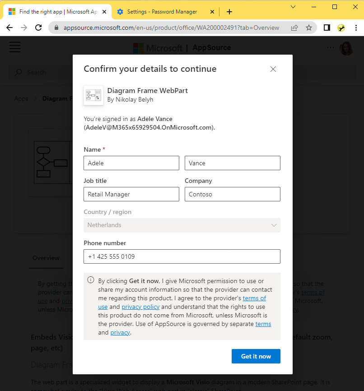The height and width of the screenshot is (391, 364).
Task: Open the tab search dropdown
Action: coord(293,7)
